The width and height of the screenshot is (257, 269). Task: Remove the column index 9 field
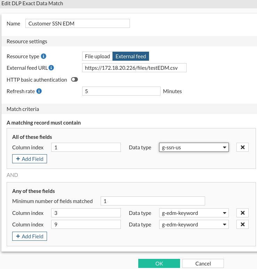coord(242,224)
